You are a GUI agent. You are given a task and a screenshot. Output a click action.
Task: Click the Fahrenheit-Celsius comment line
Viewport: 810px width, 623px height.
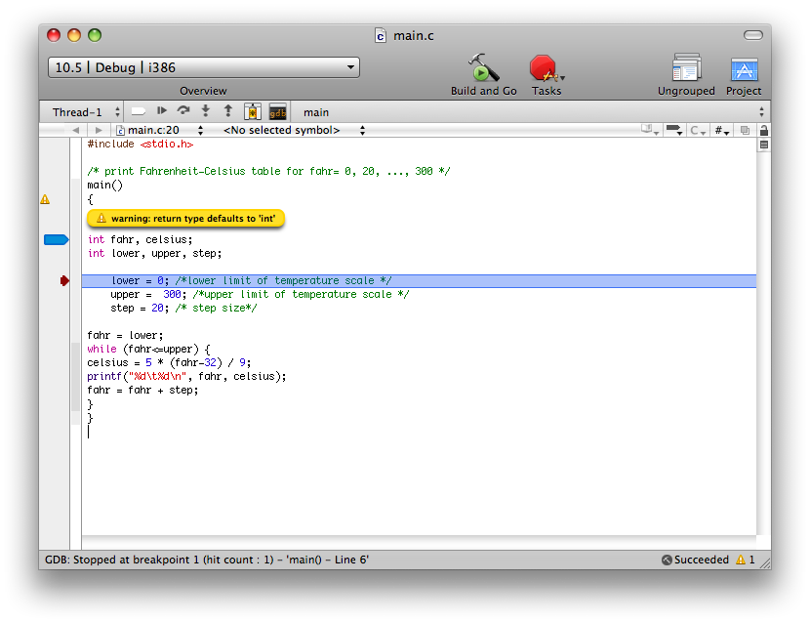click(x=268, y=171)
